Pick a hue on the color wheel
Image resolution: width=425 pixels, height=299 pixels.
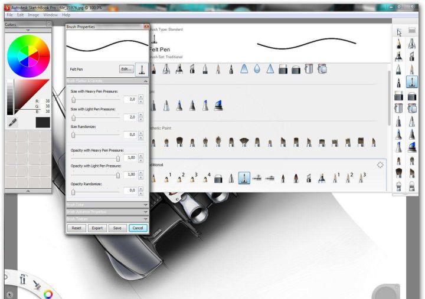28,57
